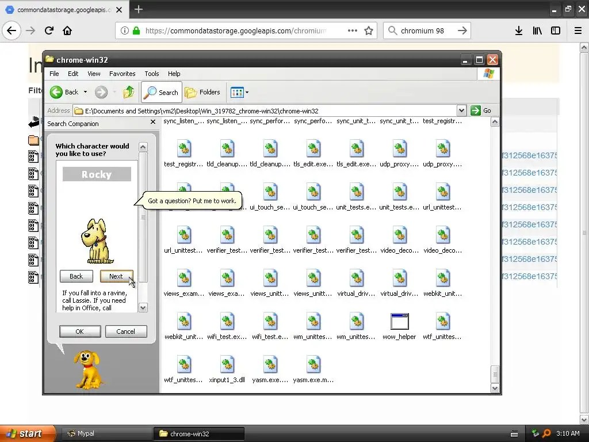The height and width of the screenshot is (442, 589).
Task: Open the Help menu
Action: coord(174,74)
